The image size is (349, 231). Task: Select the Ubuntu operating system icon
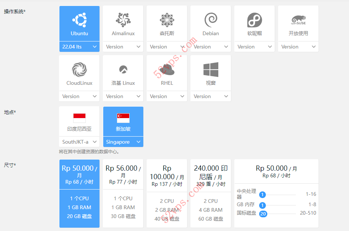79,20
